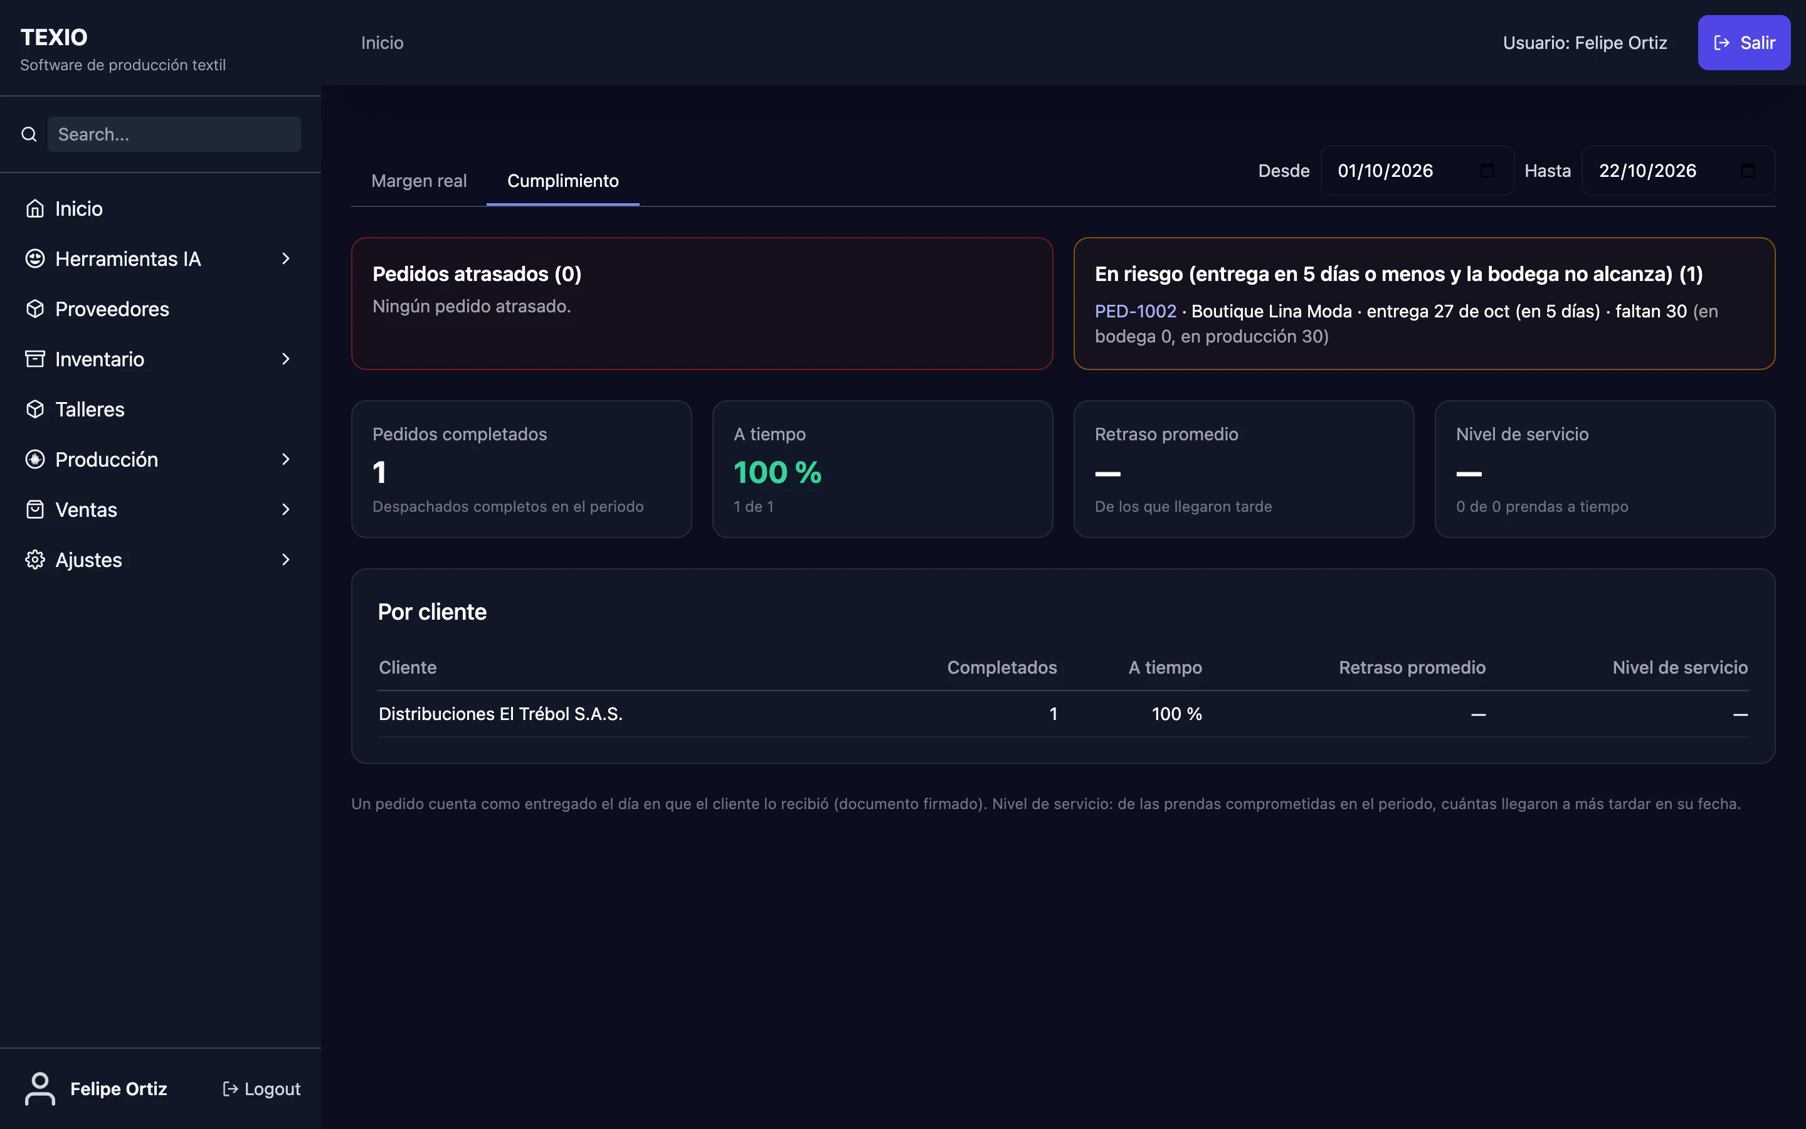Click the Producción circle icon
Image resolution: width=1806 pixels, height=1129 pixels.
pyautogui.click(x=35, y=459)
